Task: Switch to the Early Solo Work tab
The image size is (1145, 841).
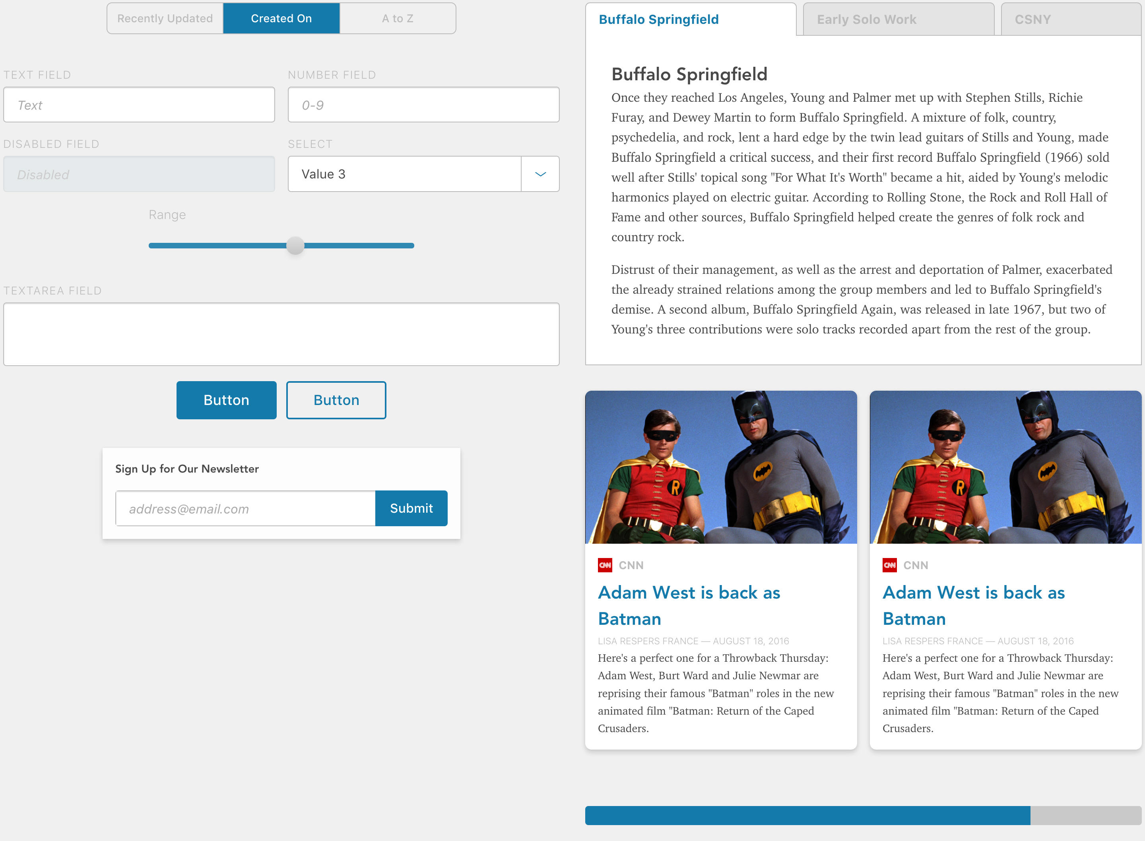Action: 896,19
